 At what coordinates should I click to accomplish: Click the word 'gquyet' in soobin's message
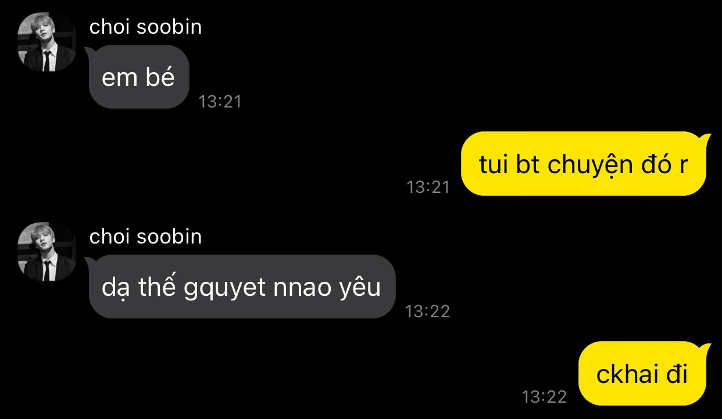220,289
